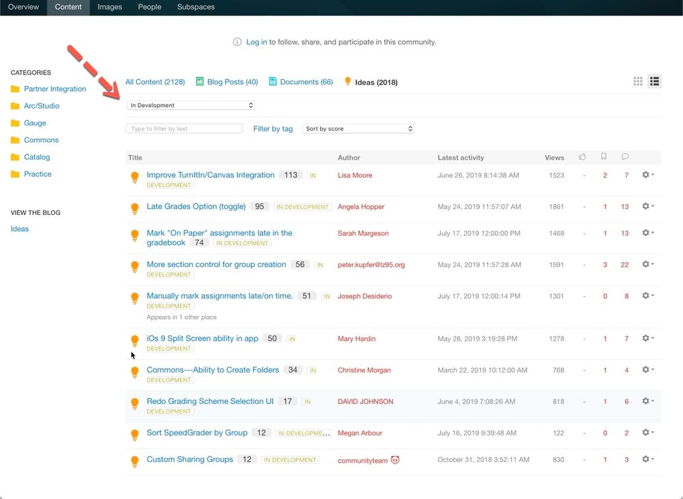The height and width of the screenshot is (499, 683).
Task: Click the Partner Integration folder icon
Action: (x=15, y=89)
